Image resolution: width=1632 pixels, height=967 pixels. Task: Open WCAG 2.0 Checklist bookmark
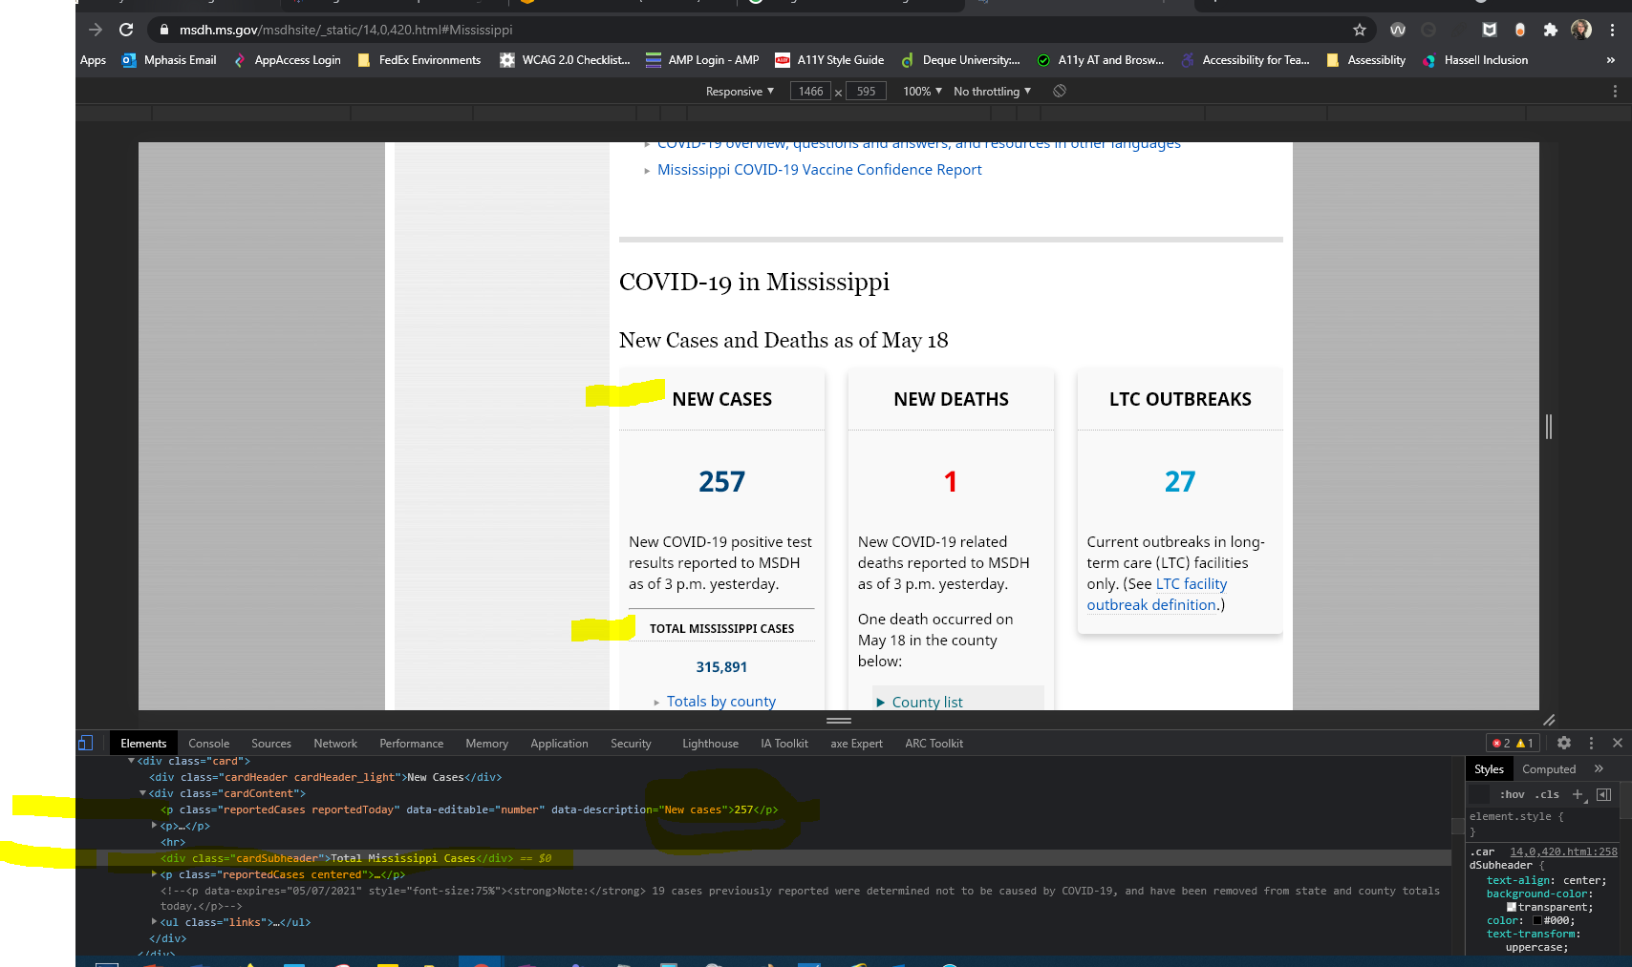coord(566,60)
